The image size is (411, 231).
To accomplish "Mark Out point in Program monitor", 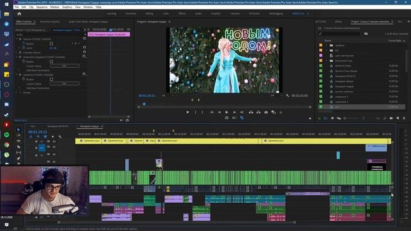I will click(x=202, y=112).
